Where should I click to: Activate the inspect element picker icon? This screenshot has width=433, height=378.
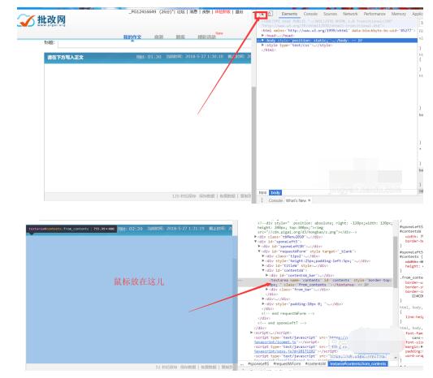click(262, 14)
